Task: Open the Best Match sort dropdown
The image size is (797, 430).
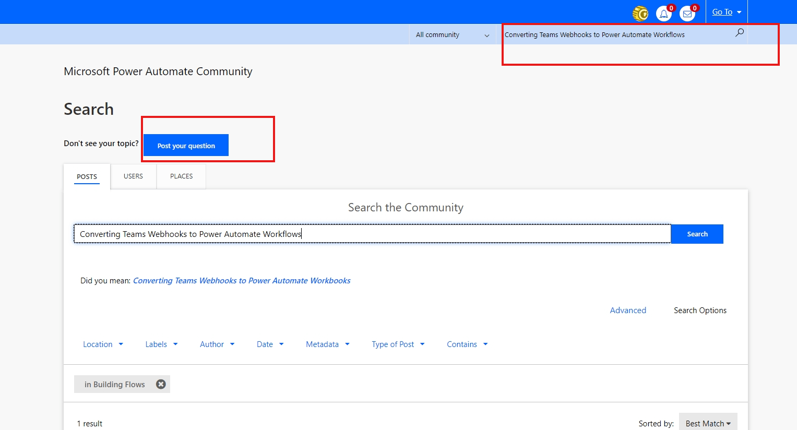Action: pyautogui.click(x=708, y=423)
